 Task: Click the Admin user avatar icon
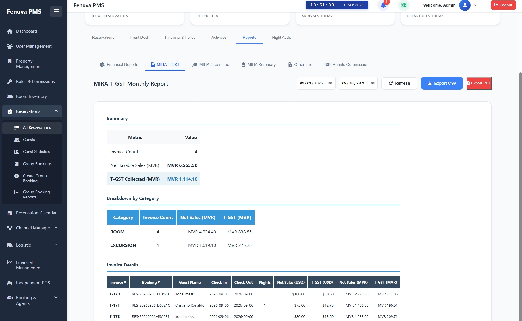465,5
